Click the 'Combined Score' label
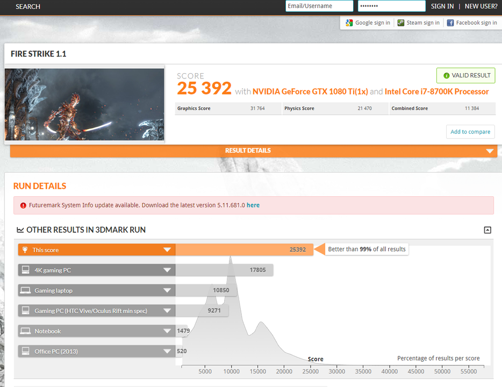The width and height of the screenshot is (502, 387). [410, 109]
